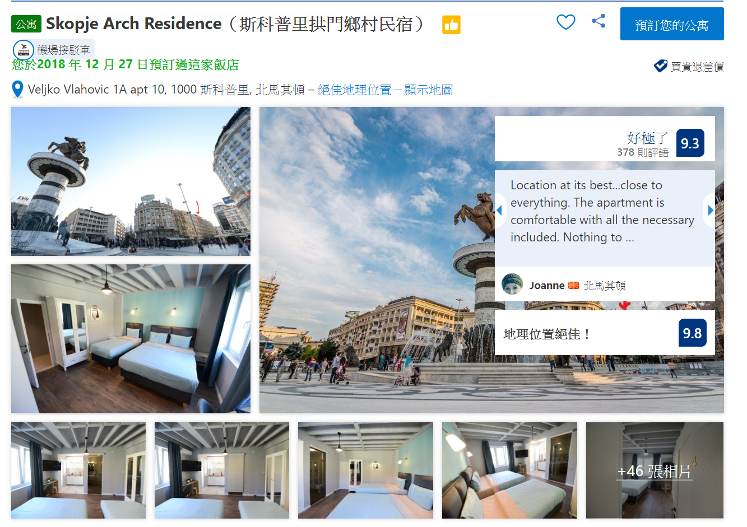Click the 378 則評語 reviews count

pyautogui.click(x=643, y=152)
